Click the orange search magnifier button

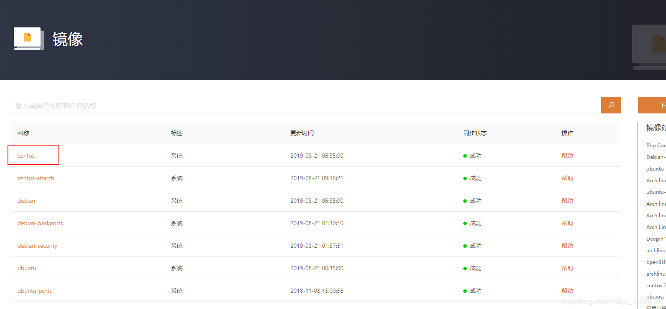[611, 105]
